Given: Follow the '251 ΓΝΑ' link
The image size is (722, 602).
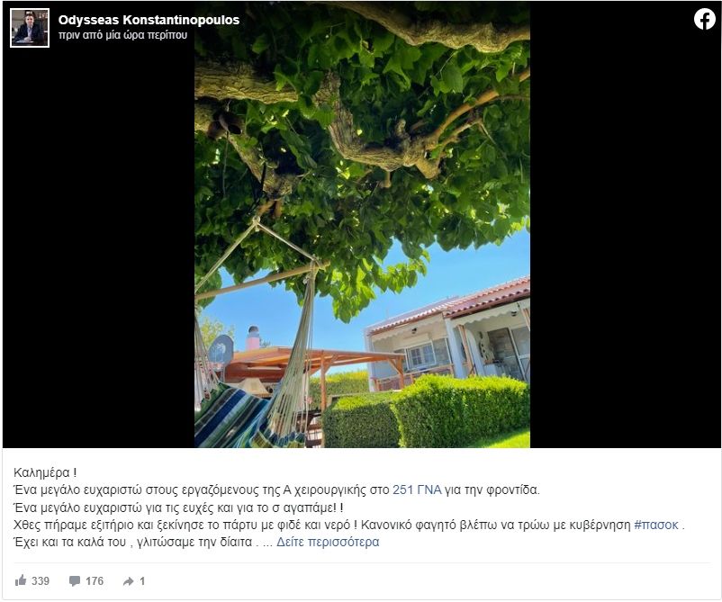Looking at the screenshot, I should pos(417,490).
